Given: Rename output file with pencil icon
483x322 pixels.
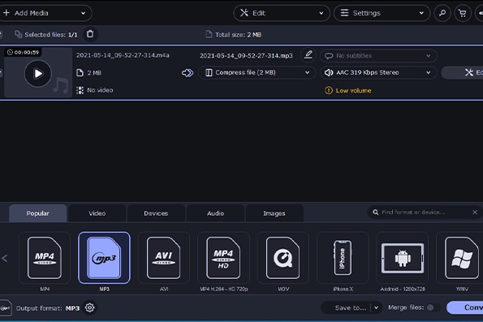Looking at the screenshot, I should click(308, 55).
